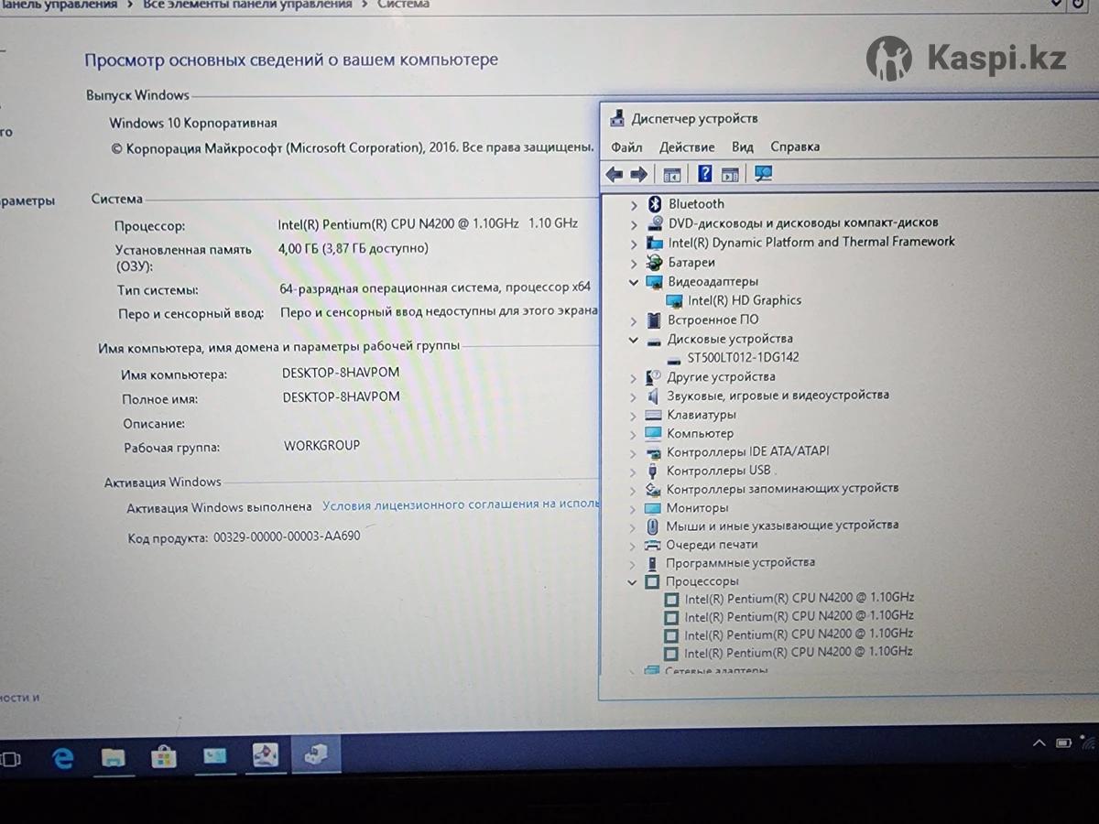Expand the Контроллеры USB category
The image size is (1099, 824).
[633, 472]
